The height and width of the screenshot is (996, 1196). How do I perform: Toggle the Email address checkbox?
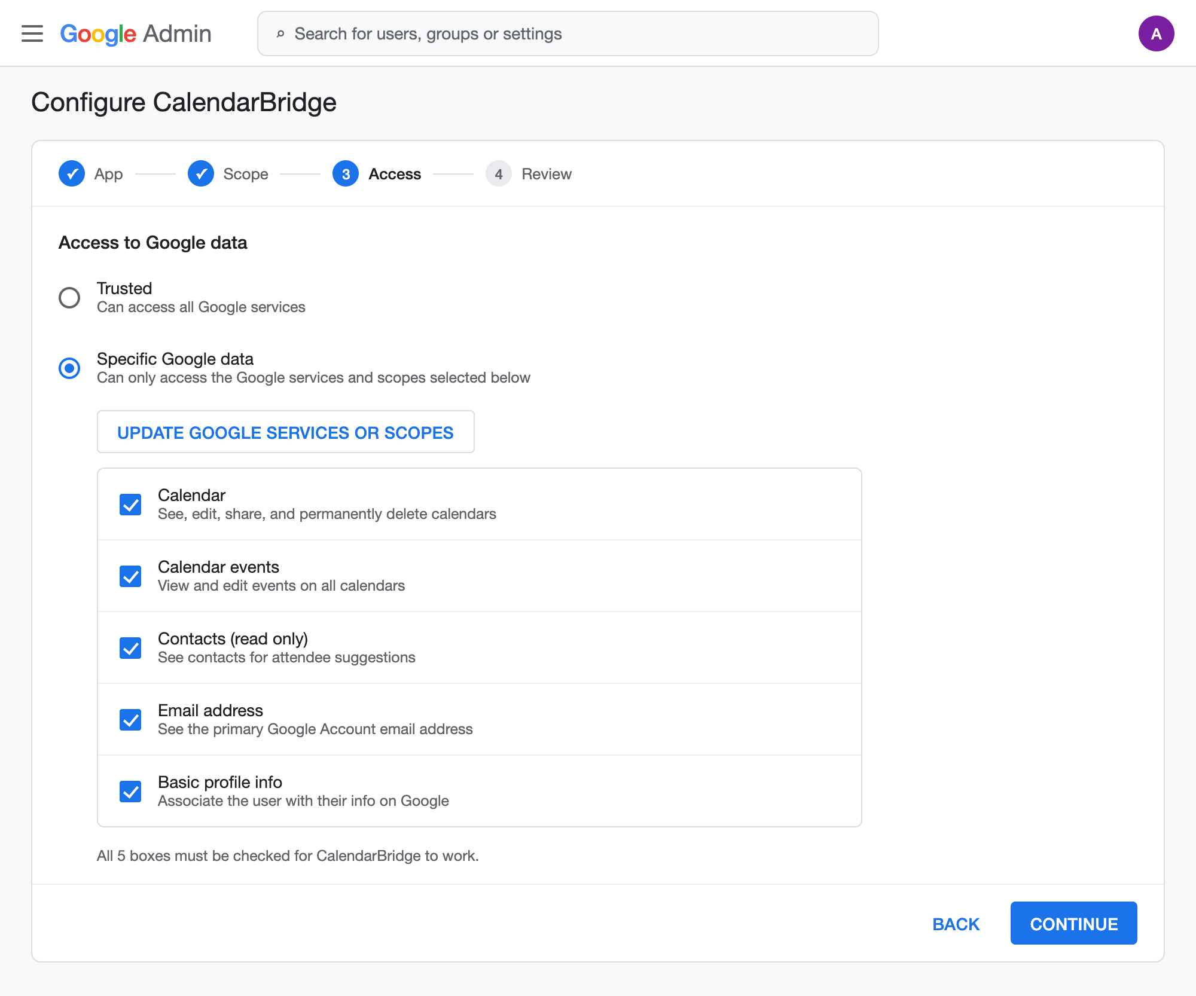point(130,720)
